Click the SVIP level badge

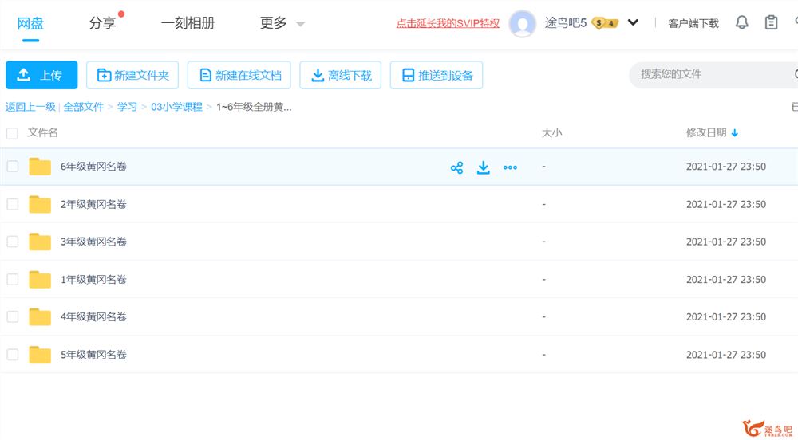click(605, 23)
